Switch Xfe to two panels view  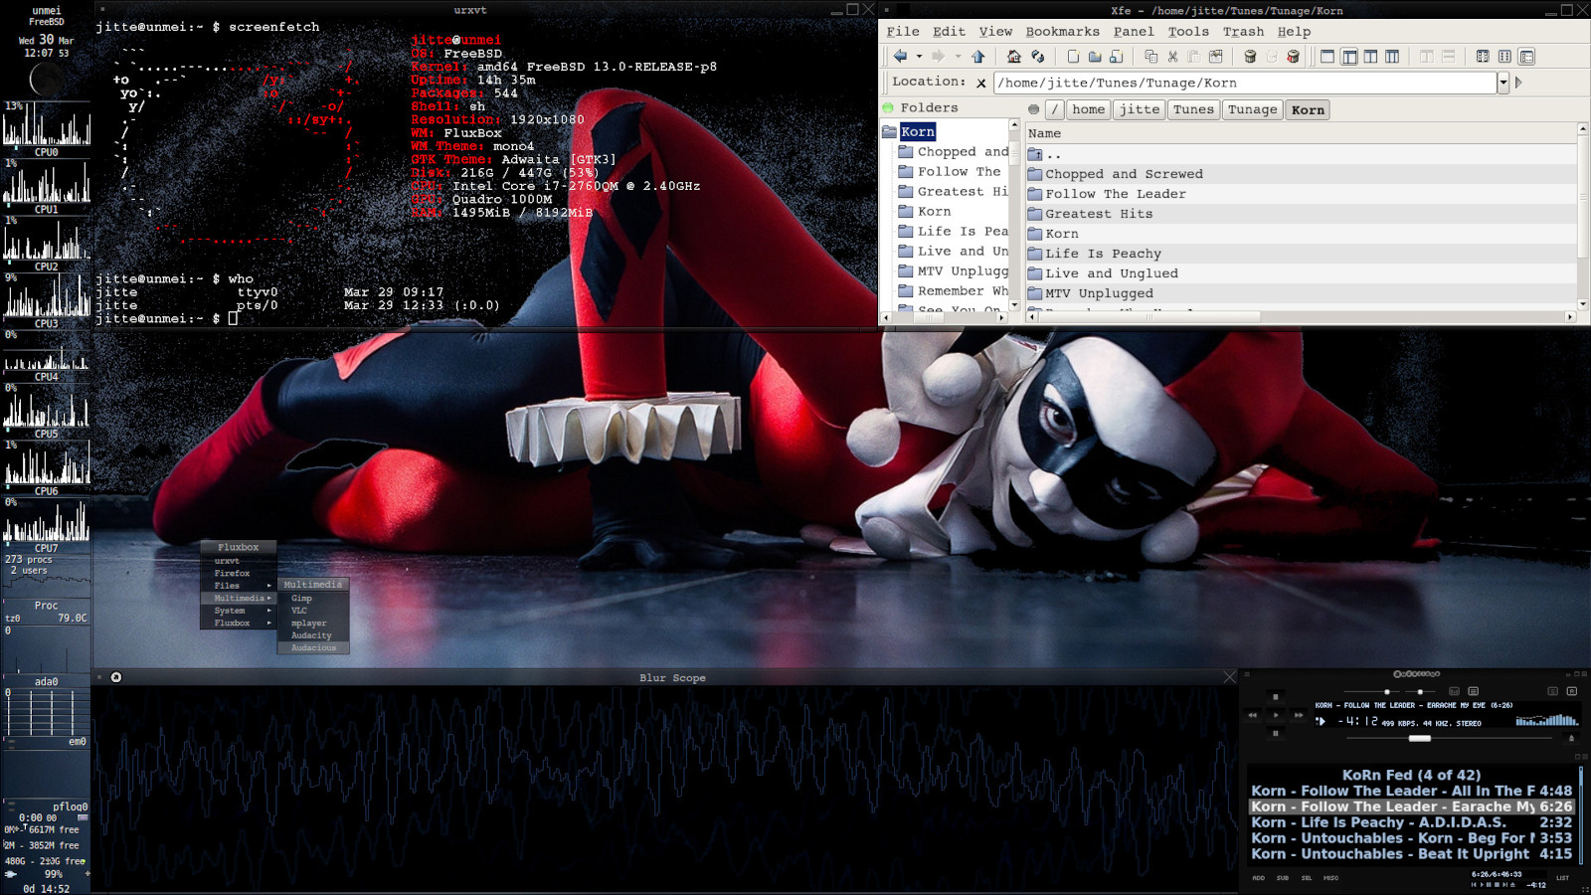pos(1370,57)
